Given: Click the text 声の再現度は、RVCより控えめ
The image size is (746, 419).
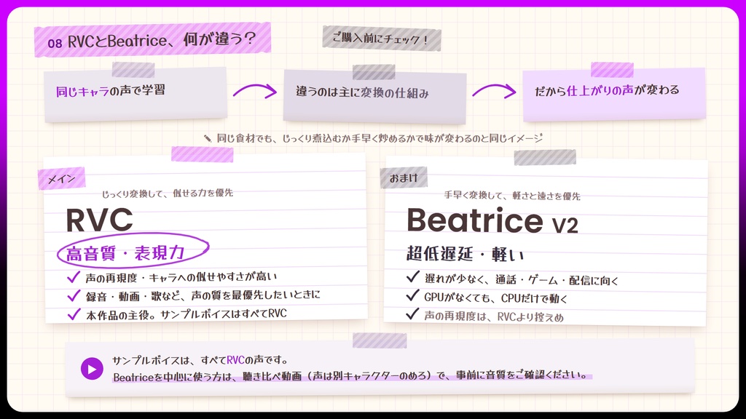Looking at the screenshot, I should [x=494, y=316].
